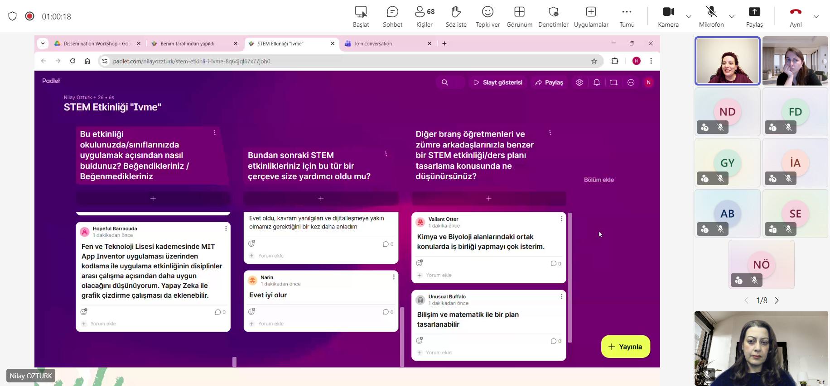830x386 pixels.
Task: Expand the Mikrofon options dropdown arrow
Action: click(732, 17)
